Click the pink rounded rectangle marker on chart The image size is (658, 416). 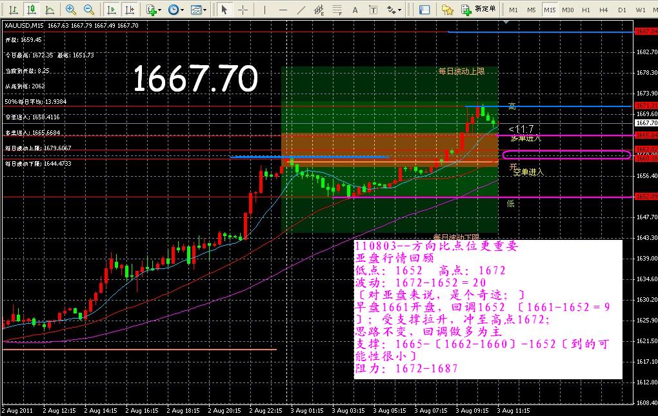coord(566,155)
